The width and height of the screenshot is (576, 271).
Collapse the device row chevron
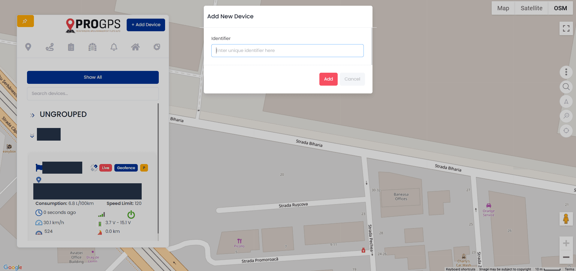32,136
